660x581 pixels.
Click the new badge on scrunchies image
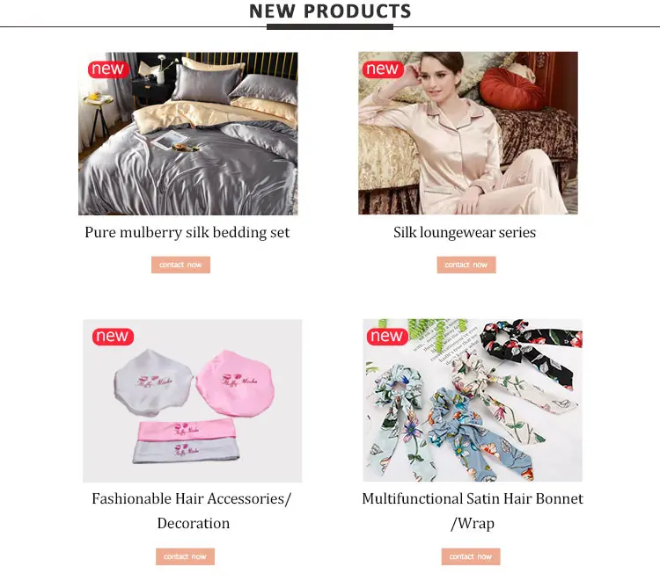click(x=387, y=337)
